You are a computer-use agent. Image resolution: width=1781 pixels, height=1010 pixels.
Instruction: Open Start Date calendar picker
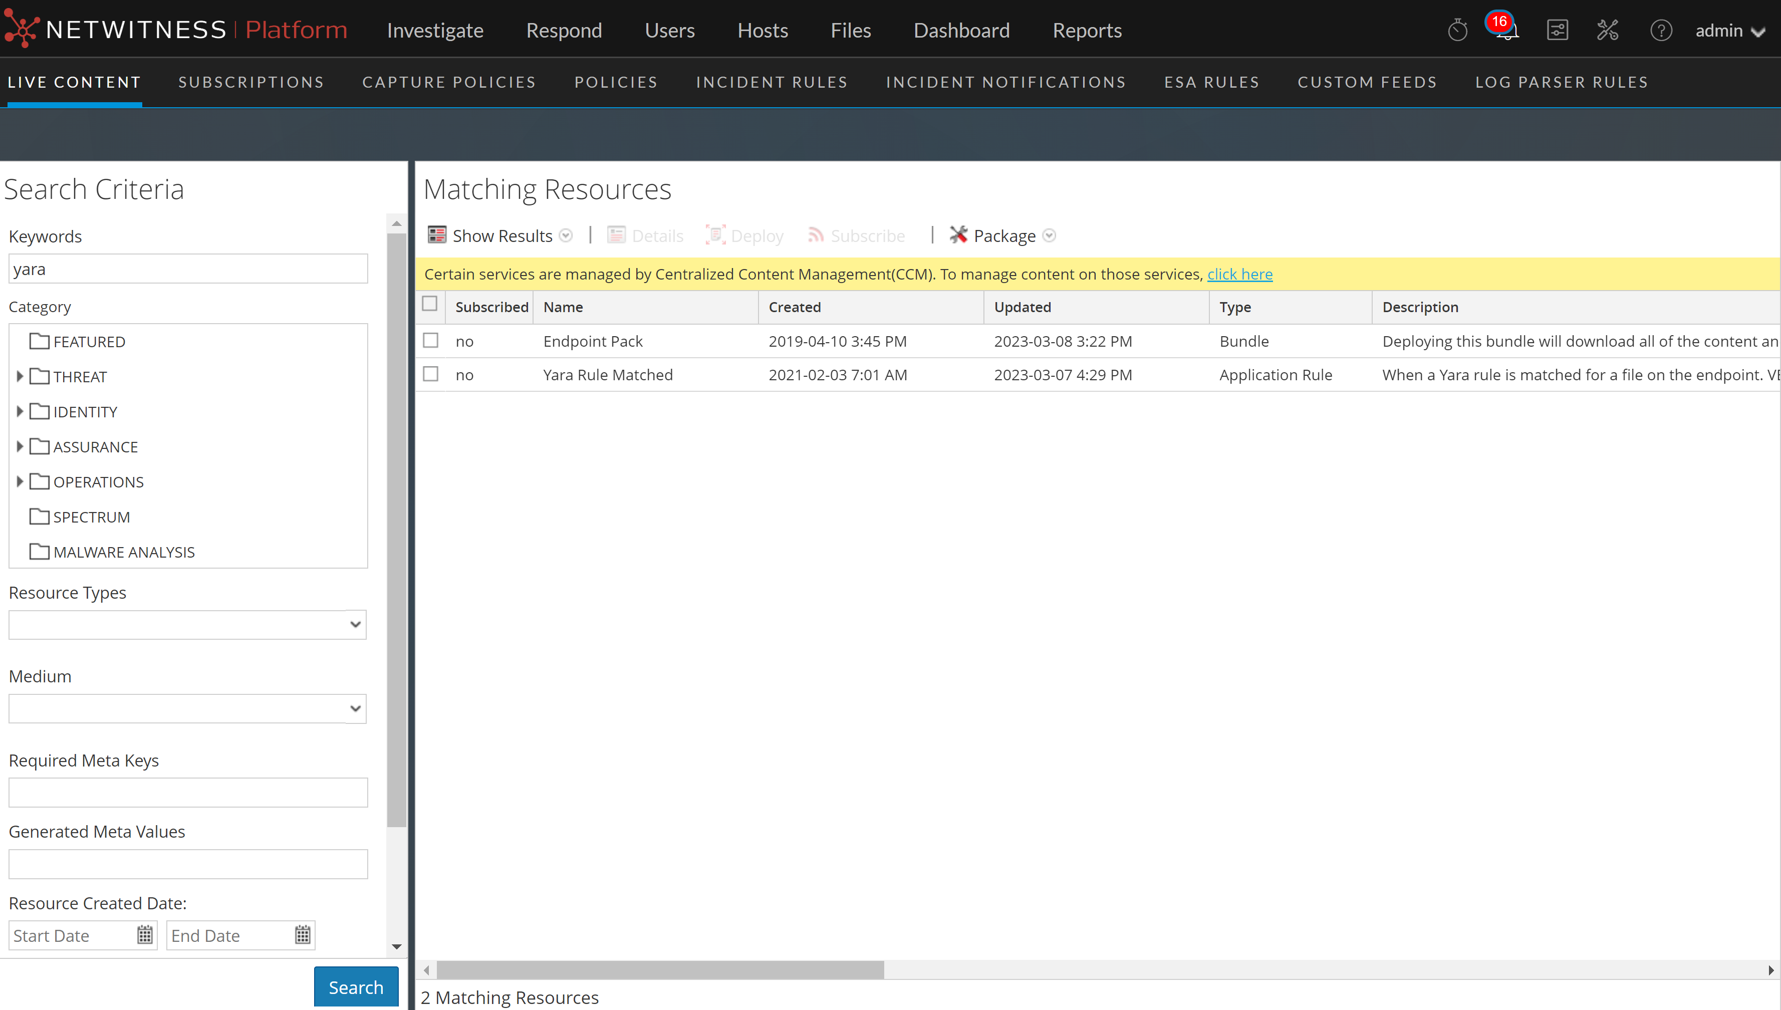144,935
